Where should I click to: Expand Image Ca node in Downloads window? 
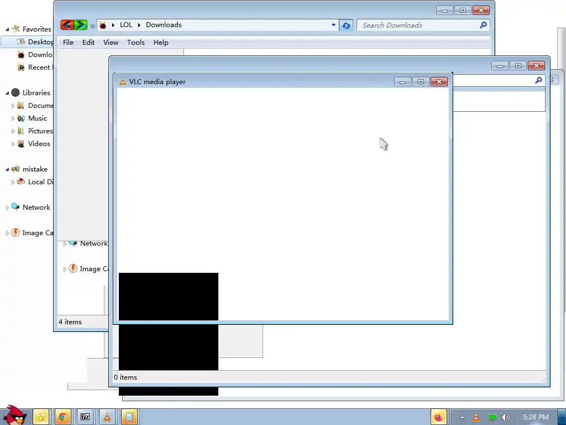point(65,269)
